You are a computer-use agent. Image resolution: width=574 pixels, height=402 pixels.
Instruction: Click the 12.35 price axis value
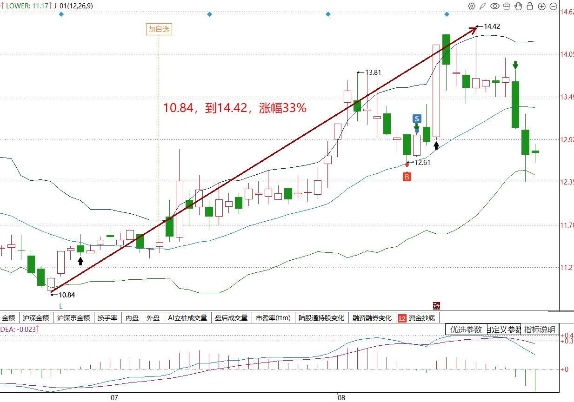pos(567,182)
